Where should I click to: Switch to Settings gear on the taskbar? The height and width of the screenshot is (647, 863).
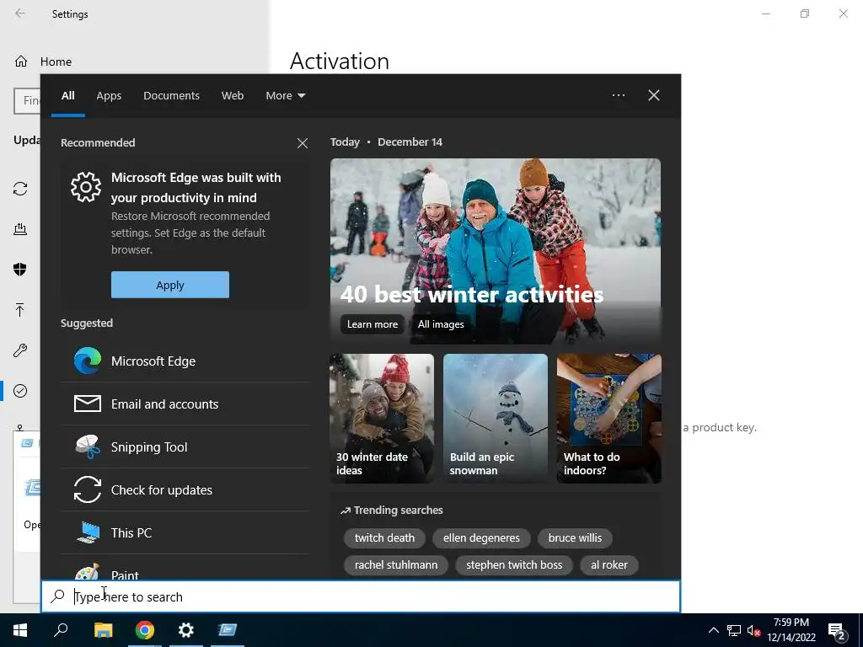click(x=186, y=630)
